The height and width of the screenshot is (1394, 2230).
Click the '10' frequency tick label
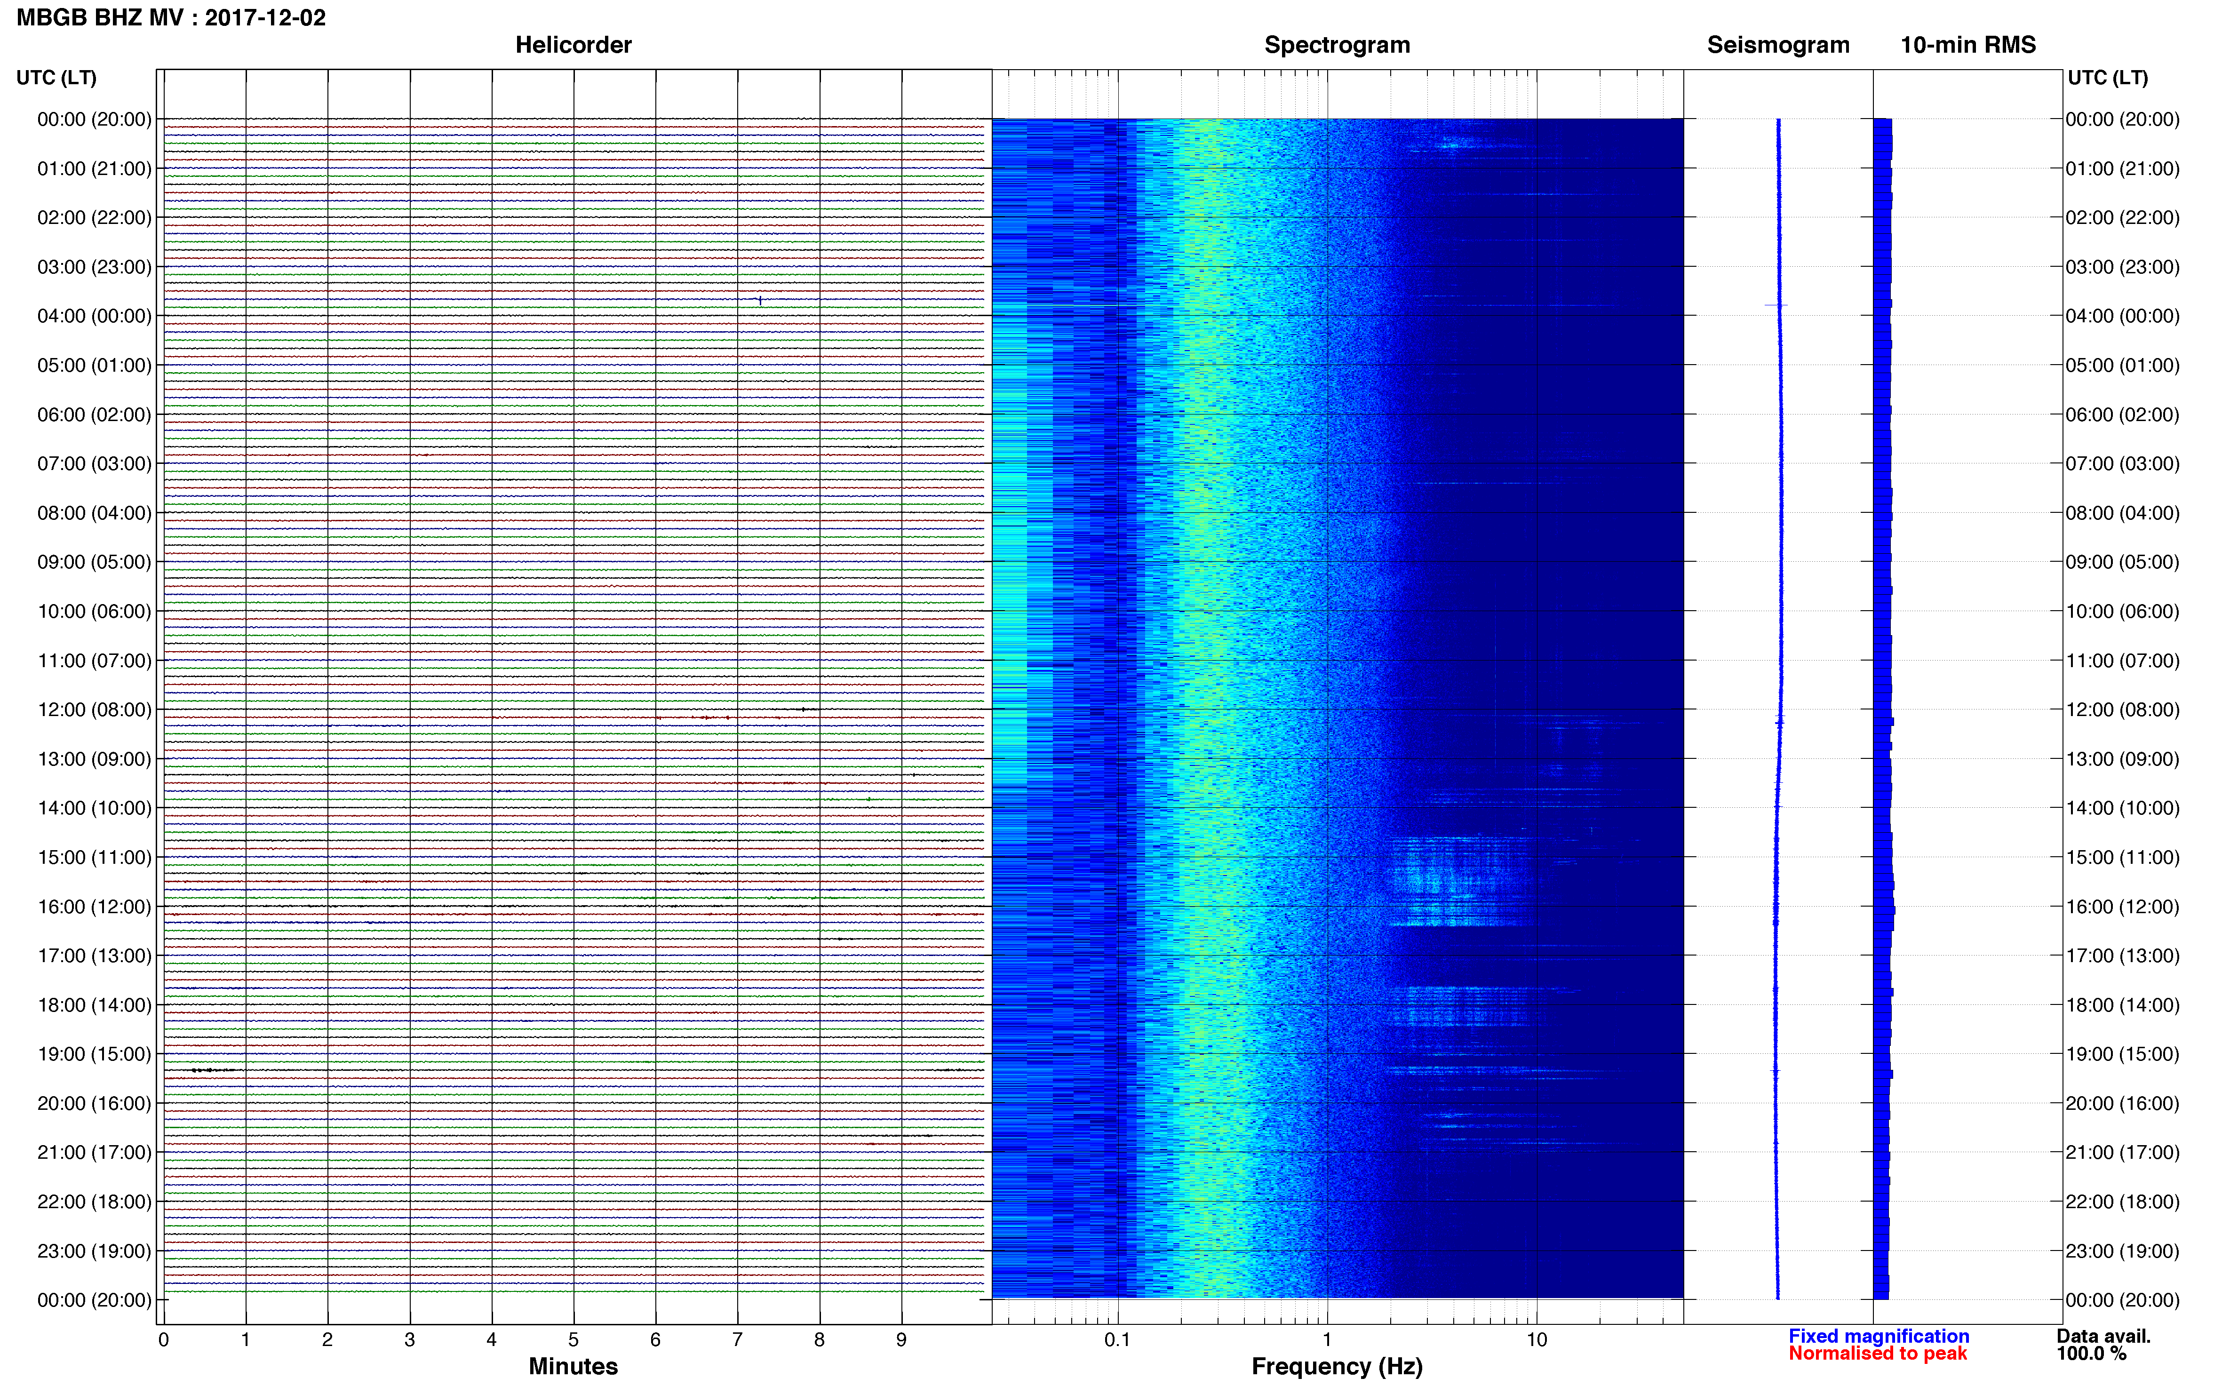coord(1537,1339)
